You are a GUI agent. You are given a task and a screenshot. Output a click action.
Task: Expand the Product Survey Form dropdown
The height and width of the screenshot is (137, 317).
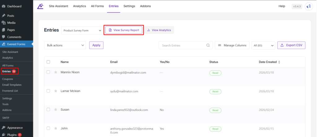coord(82,30)
